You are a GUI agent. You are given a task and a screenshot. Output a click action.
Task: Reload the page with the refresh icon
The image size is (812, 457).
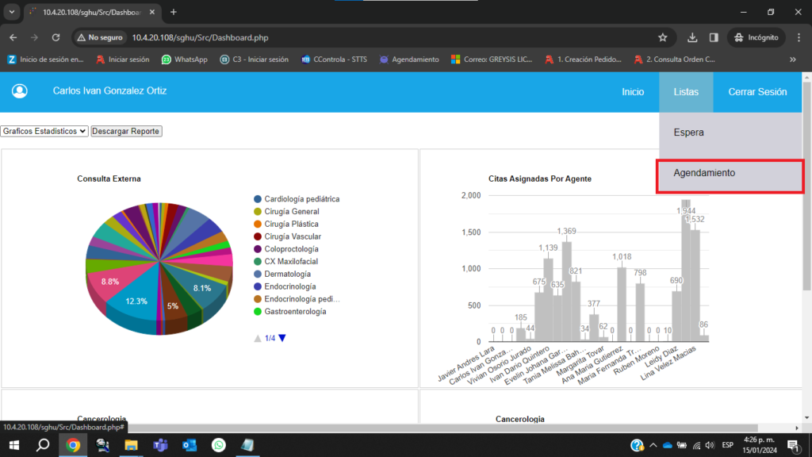click(x=56, y=37)
